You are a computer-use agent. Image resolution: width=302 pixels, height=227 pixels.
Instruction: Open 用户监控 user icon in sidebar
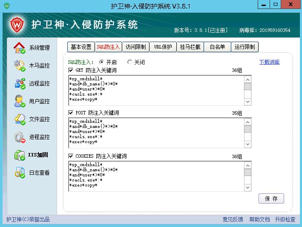pos(20,101)
